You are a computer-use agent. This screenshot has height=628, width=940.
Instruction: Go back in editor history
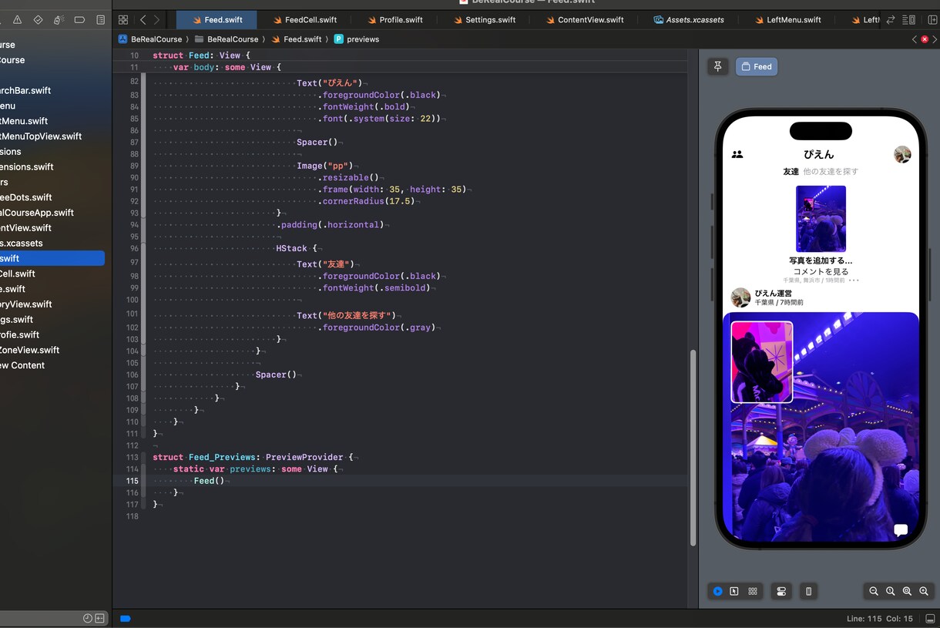[143, 20]
